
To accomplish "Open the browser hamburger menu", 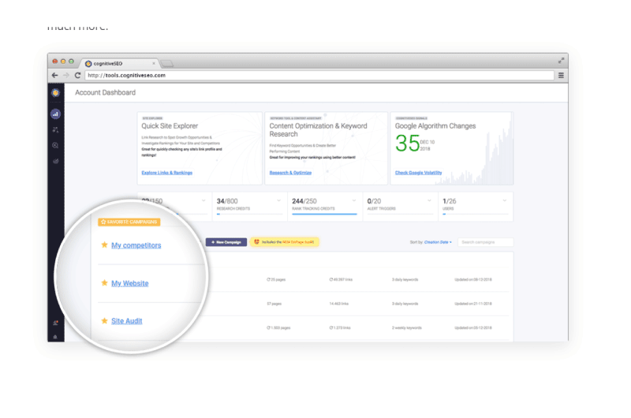I will (x=561, y=75).
